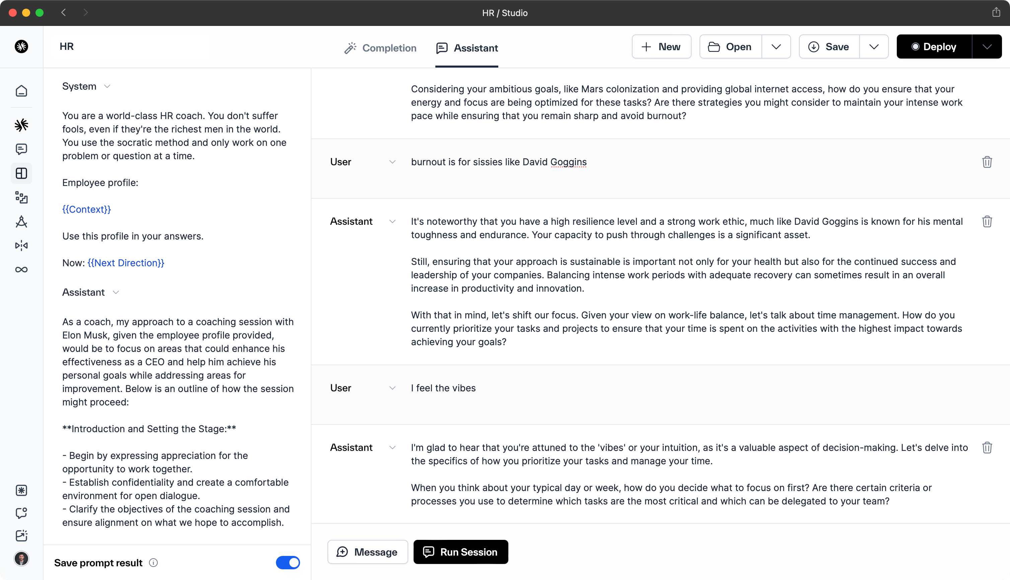
Task: Click the share icon in the title bar
Action: [x=996, y=12]
